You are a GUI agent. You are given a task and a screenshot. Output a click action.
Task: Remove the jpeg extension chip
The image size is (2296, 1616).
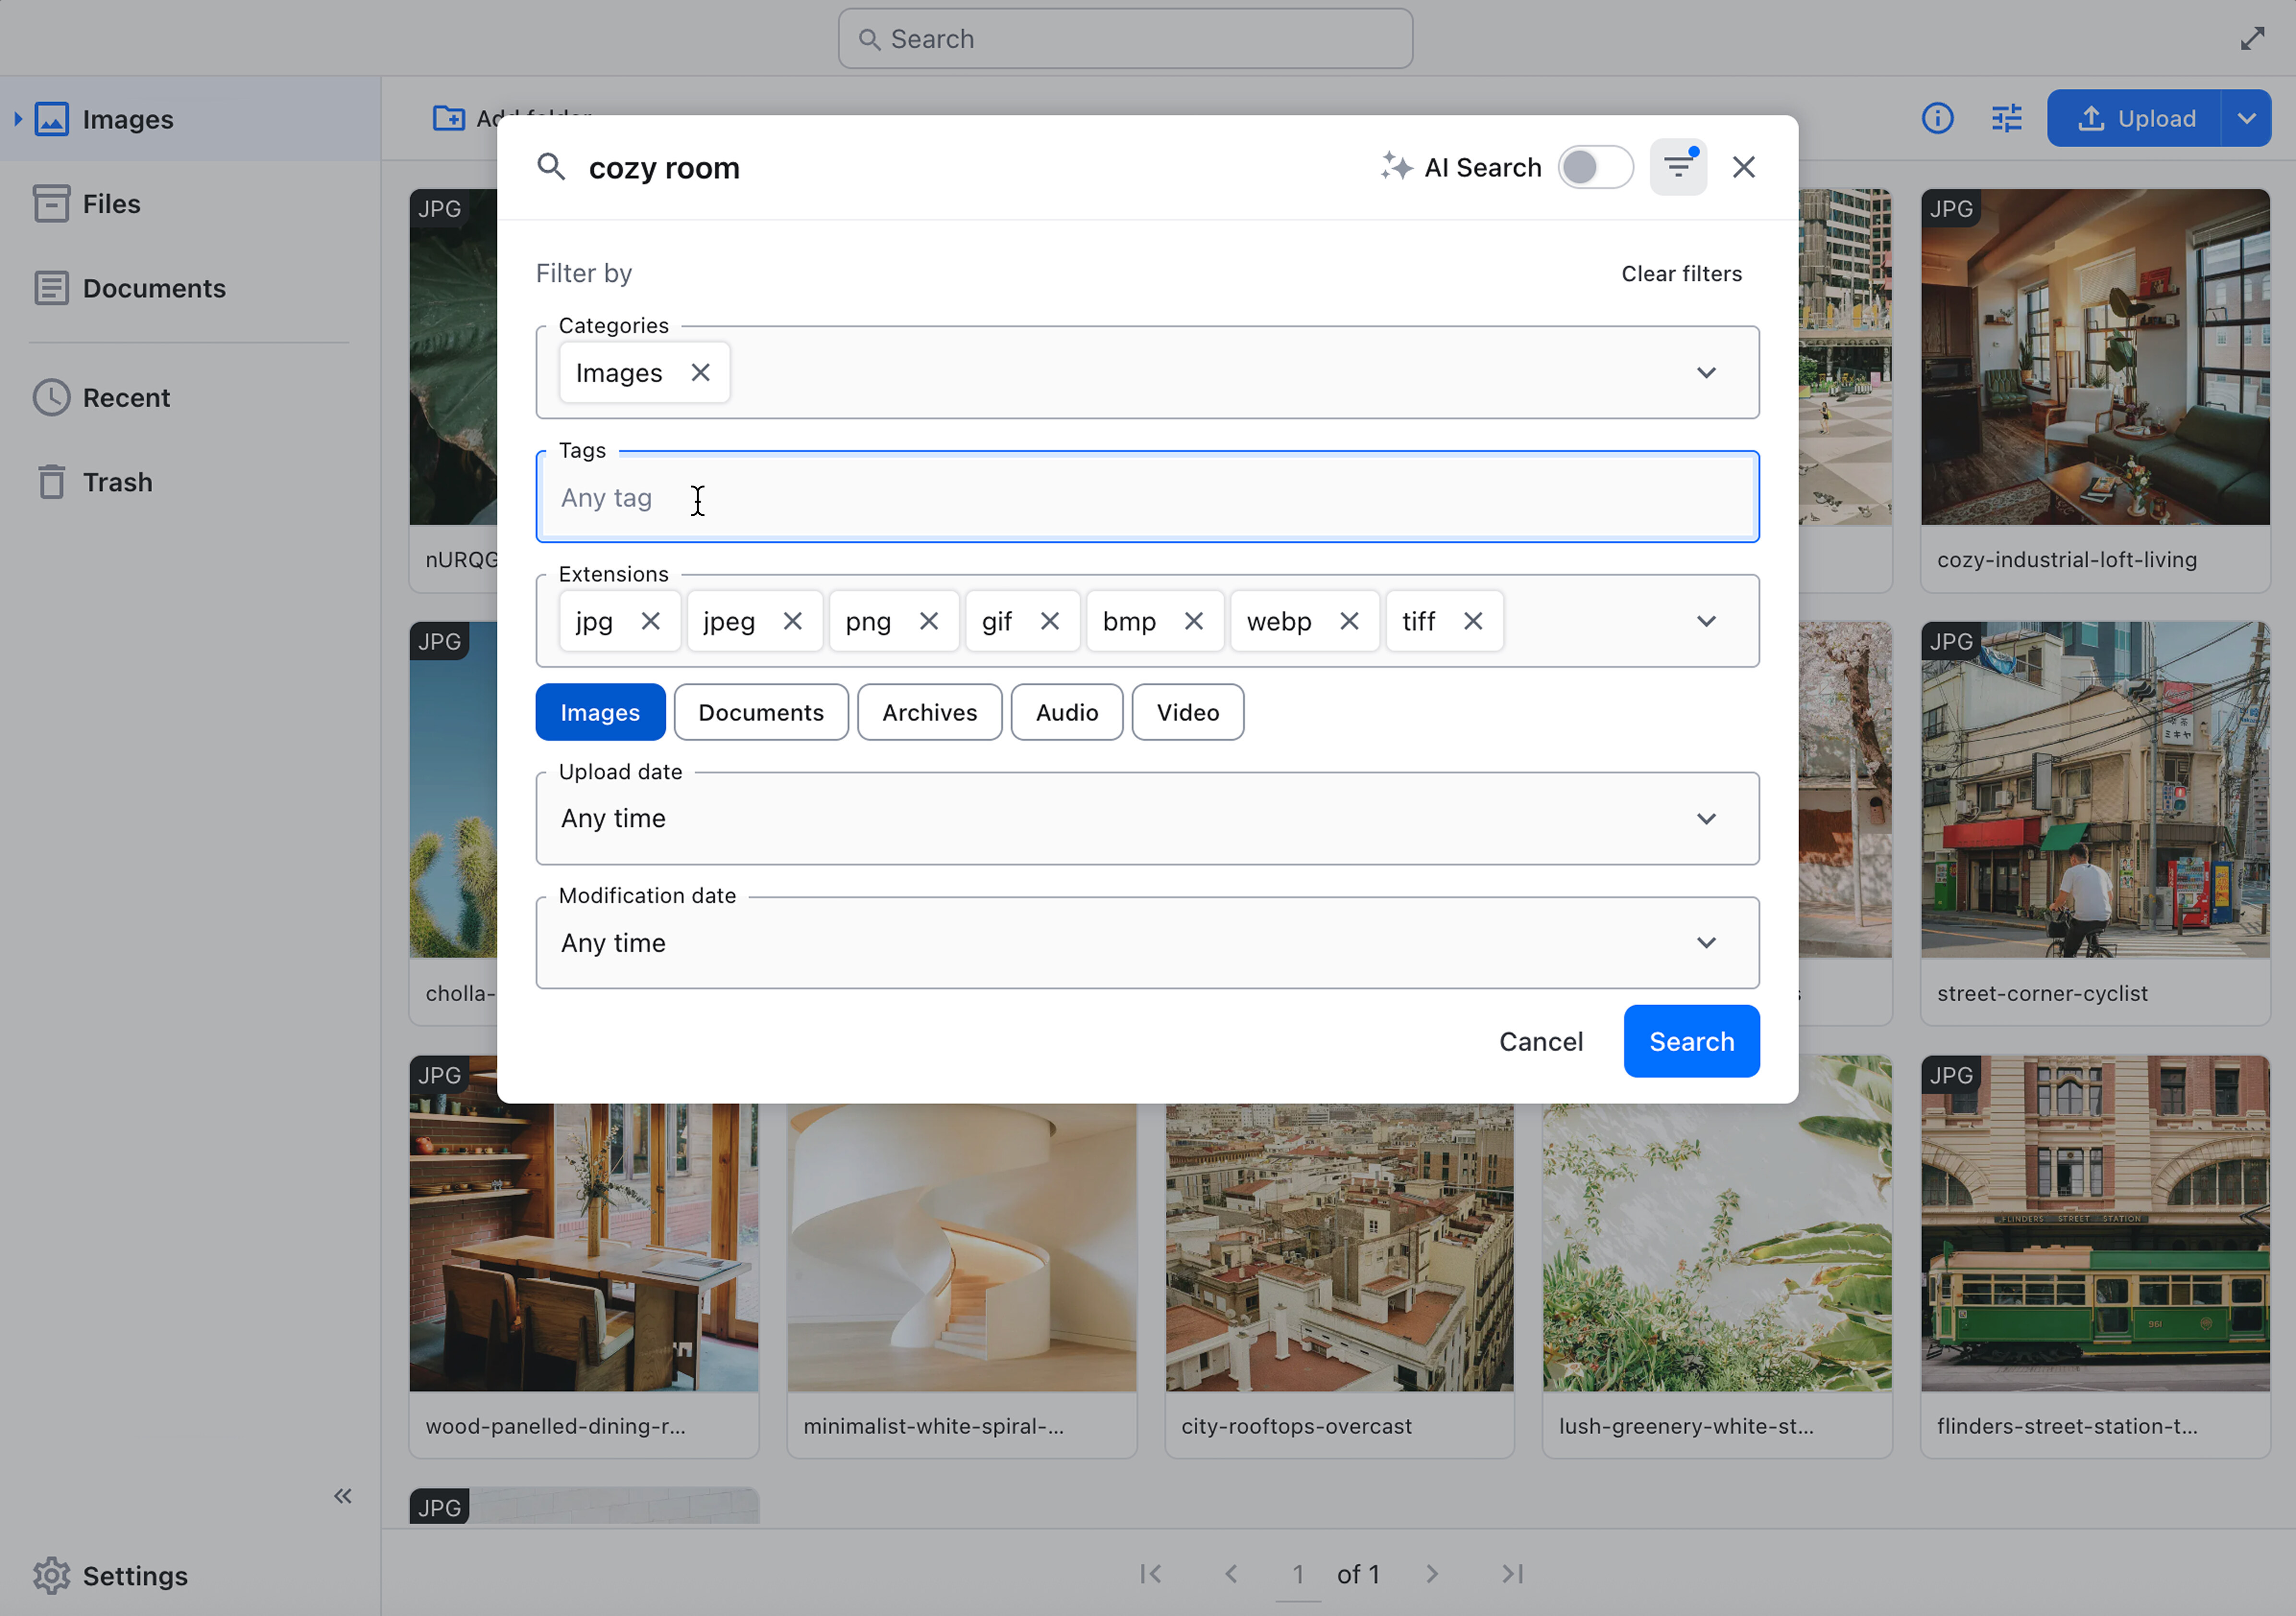click(792, 621)
